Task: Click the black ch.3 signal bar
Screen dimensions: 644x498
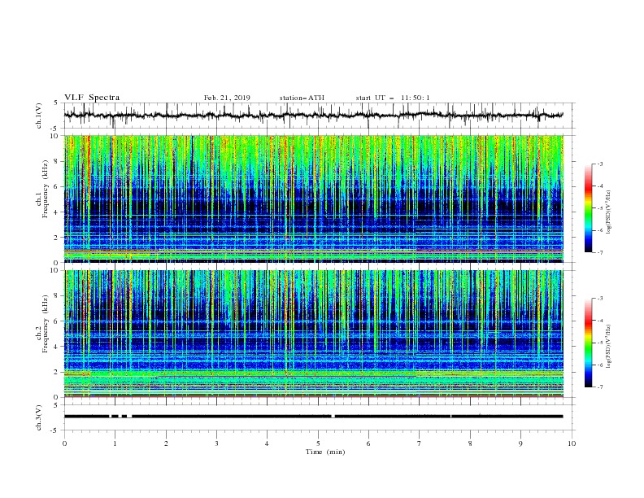Action: (313, 417)
